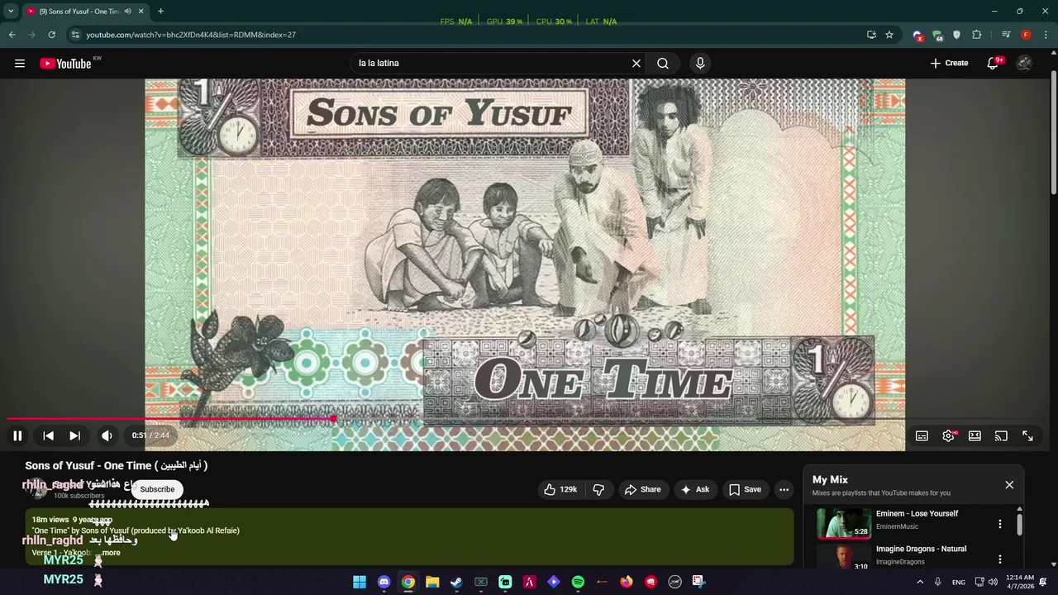Play Eminem - Lose Yourself thumbnail
Screen dimensions: 1058x595
(x=844, y=523)
